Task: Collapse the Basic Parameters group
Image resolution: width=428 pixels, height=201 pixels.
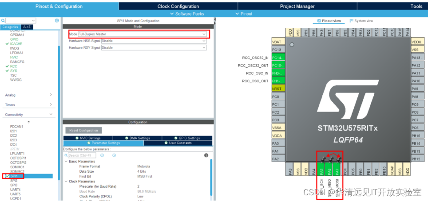Action: (x=66, y=162)
